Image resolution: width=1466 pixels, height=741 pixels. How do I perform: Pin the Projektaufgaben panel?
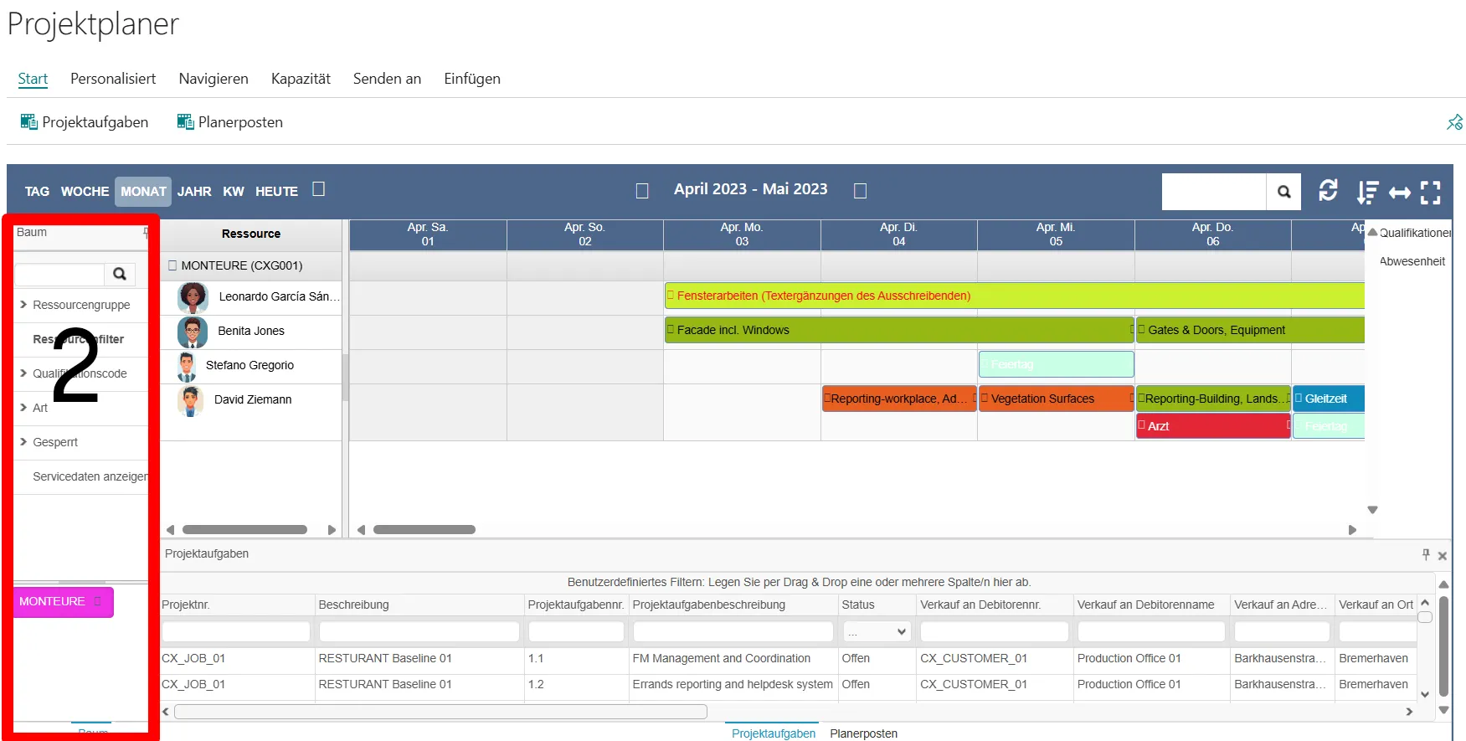click(x=1426, y=554)
